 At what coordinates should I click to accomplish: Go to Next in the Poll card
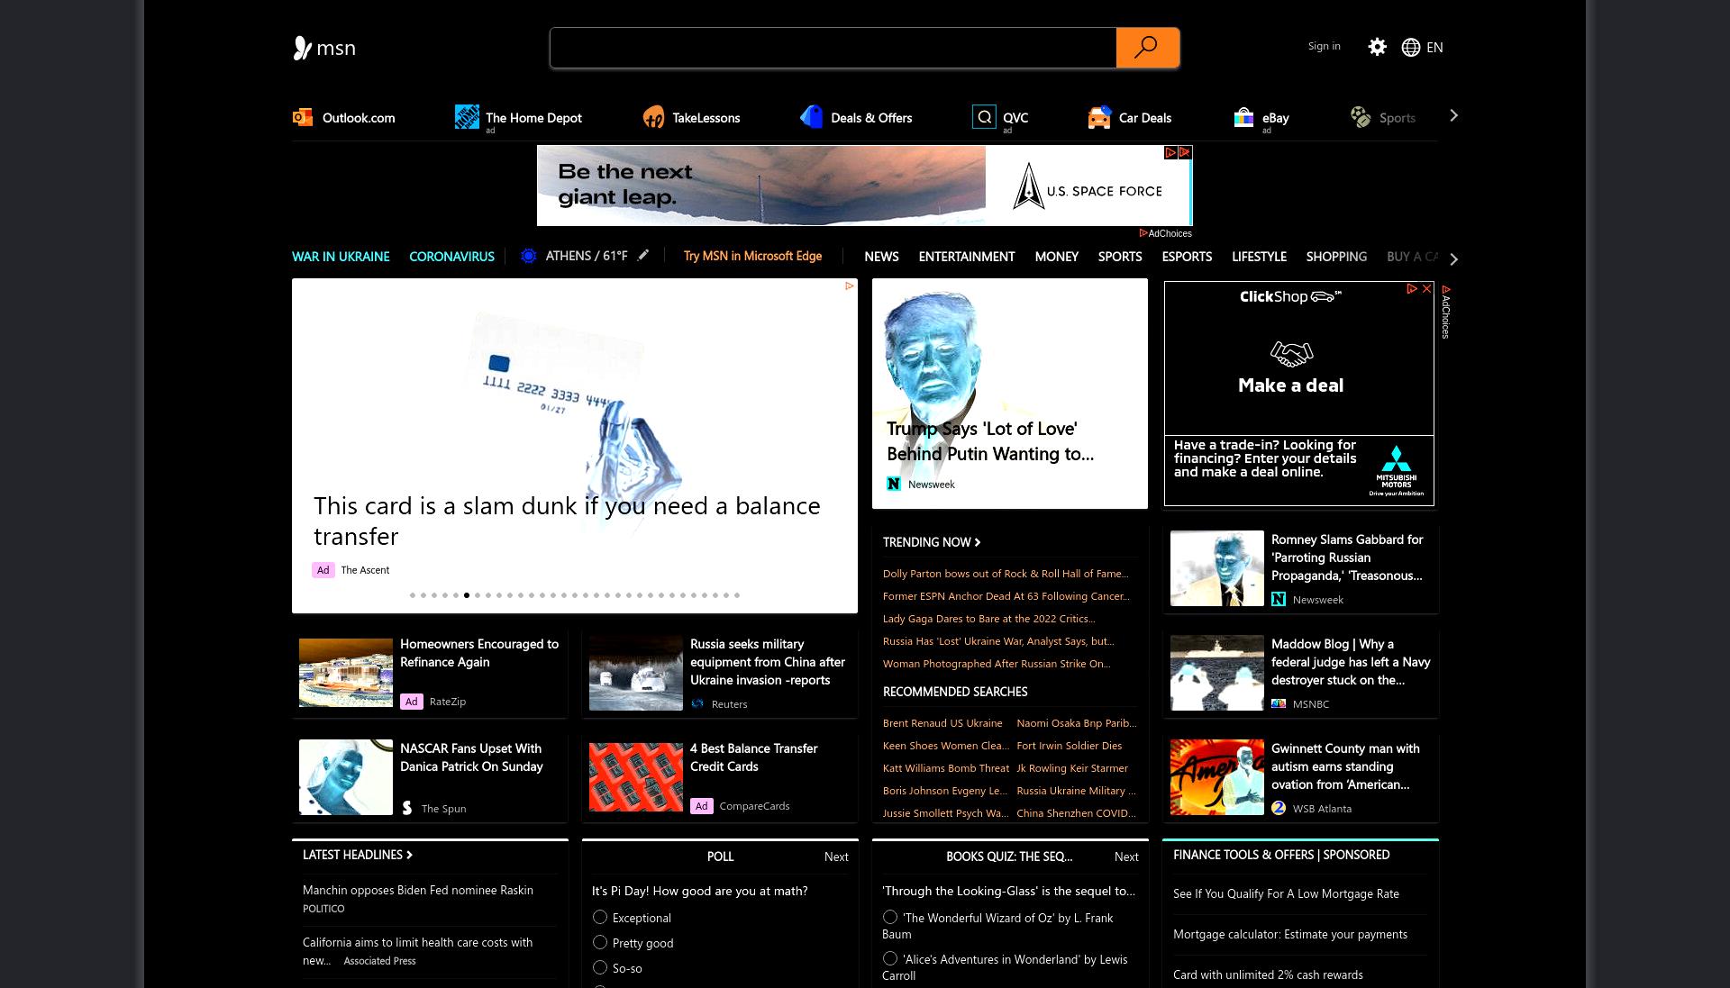click(836, 857)
